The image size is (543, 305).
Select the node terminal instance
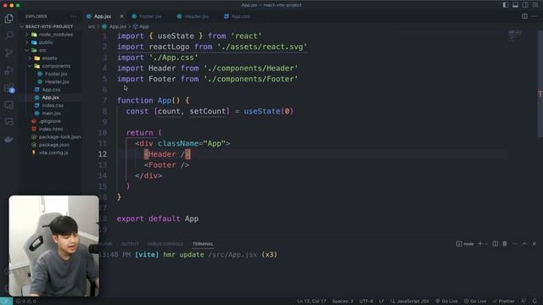pos(465,244)
